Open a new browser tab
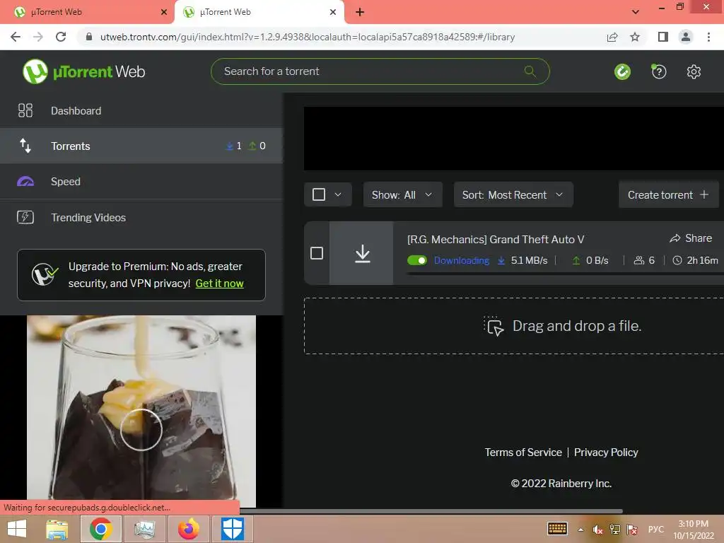This screenshot has width=724, height=543. pos(360,12)
